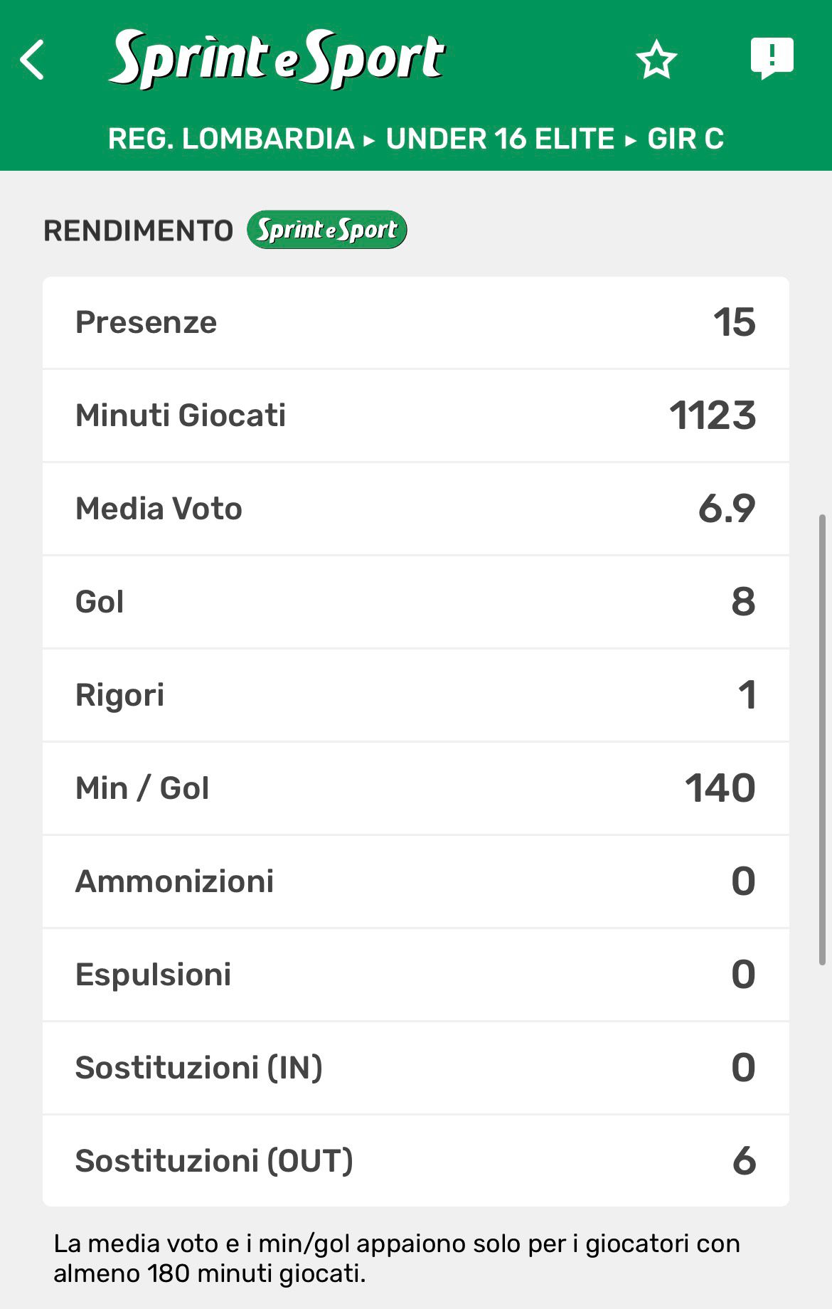The height and width of the screenshot is (1309, 832).
Task: Open REG. LOMBARDIA in breadcrumb
Action: [231, 139]
